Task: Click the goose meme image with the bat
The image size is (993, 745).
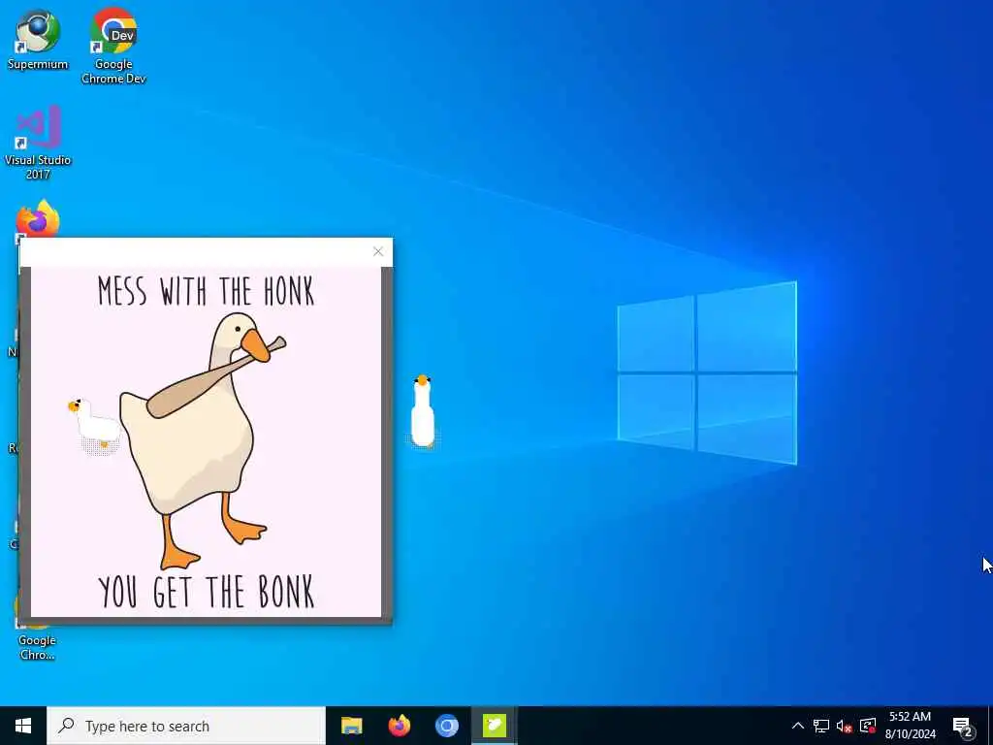Action: coord(206,441)
